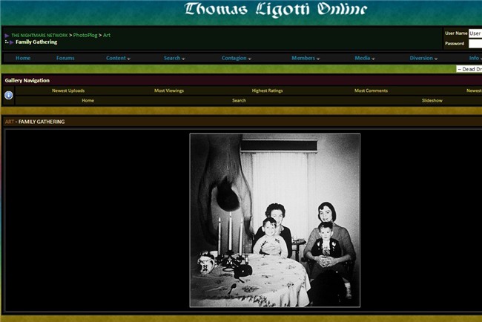Image resolution: width=482 pixels, height=322 pixels.
Task: Open the Forums section
Action: pyautogui.click(x=65, y=58)
